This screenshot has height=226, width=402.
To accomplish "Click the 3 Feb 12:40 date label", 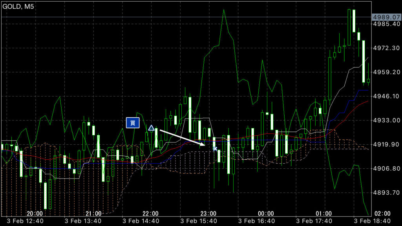I will 24,221.
